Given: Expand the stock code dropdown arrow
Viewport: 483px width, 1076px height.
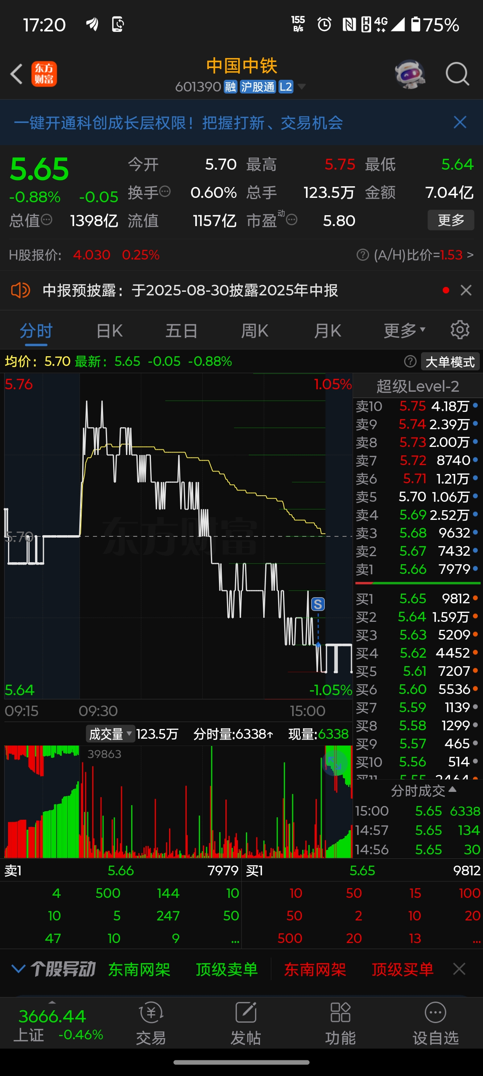Looking at the screenshot, I should pos(301,87).
